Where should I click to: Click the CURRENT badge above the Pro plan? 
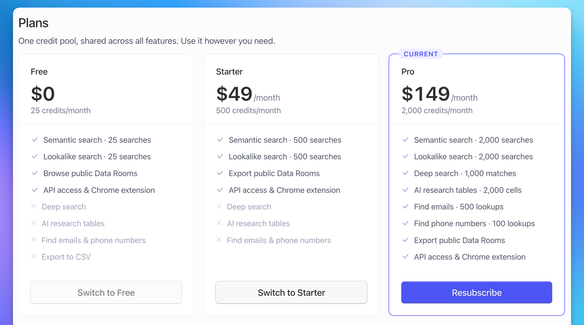point(421,54)
